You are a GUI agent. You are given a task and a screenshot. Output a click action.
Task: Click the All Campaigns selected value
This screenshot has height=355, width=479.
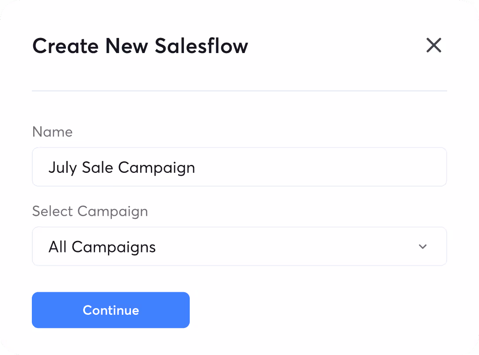[102, 247]
